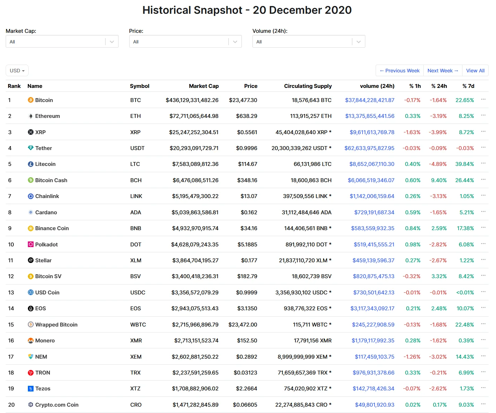Screen dimensions: 496x413
Task: Open the Ethereum name link
Action: tap(48, 116)
